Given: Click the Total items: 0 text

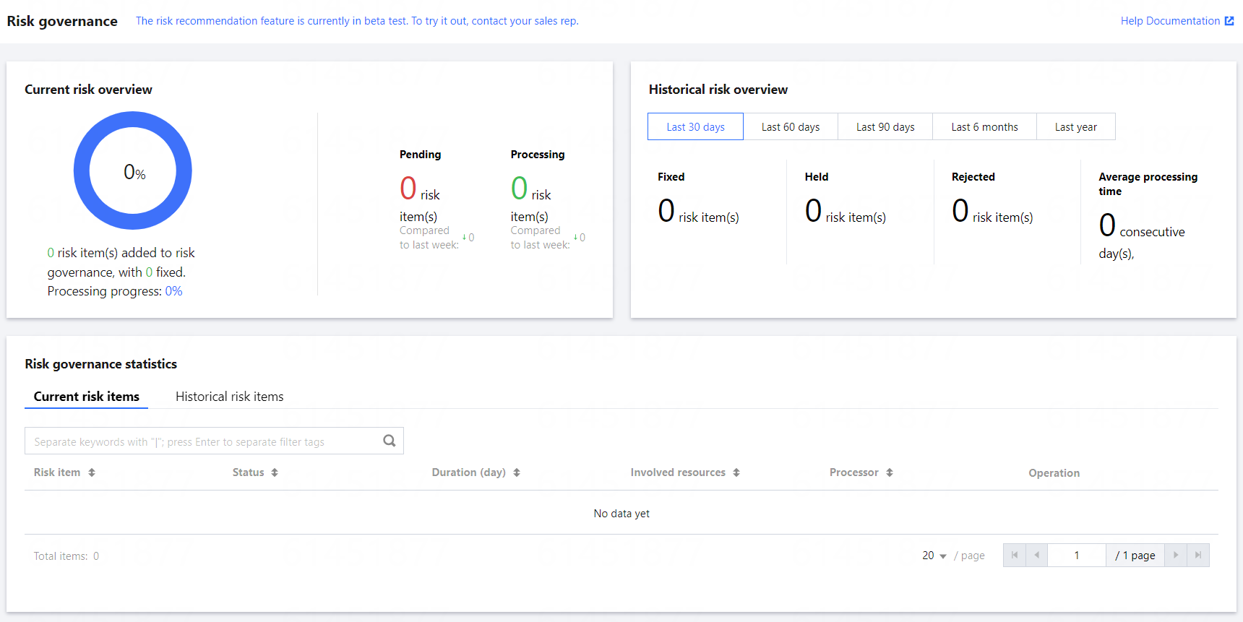Looking at the screenshot, I should (x=66, y=556).
